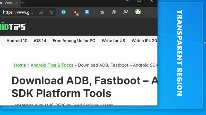Open the Write for US page
Image resolution: width=206 pixels, height=115 pixels.
[113, 41]
